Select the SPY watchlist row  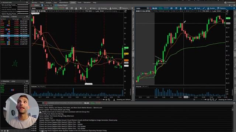(15, 21)
